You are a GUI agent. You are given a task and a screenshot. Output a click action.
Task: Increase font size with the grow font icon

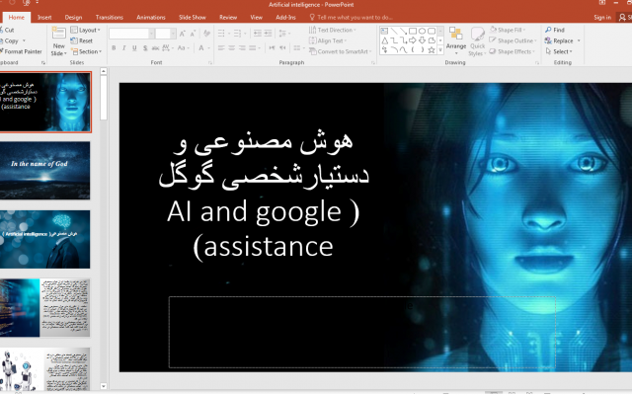(x=183, y=33)
